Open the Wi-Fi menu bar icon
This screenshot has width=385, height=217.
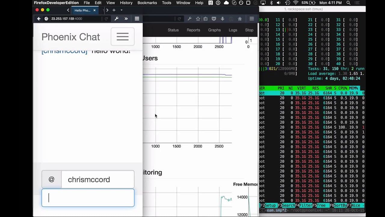pos(295,3)
